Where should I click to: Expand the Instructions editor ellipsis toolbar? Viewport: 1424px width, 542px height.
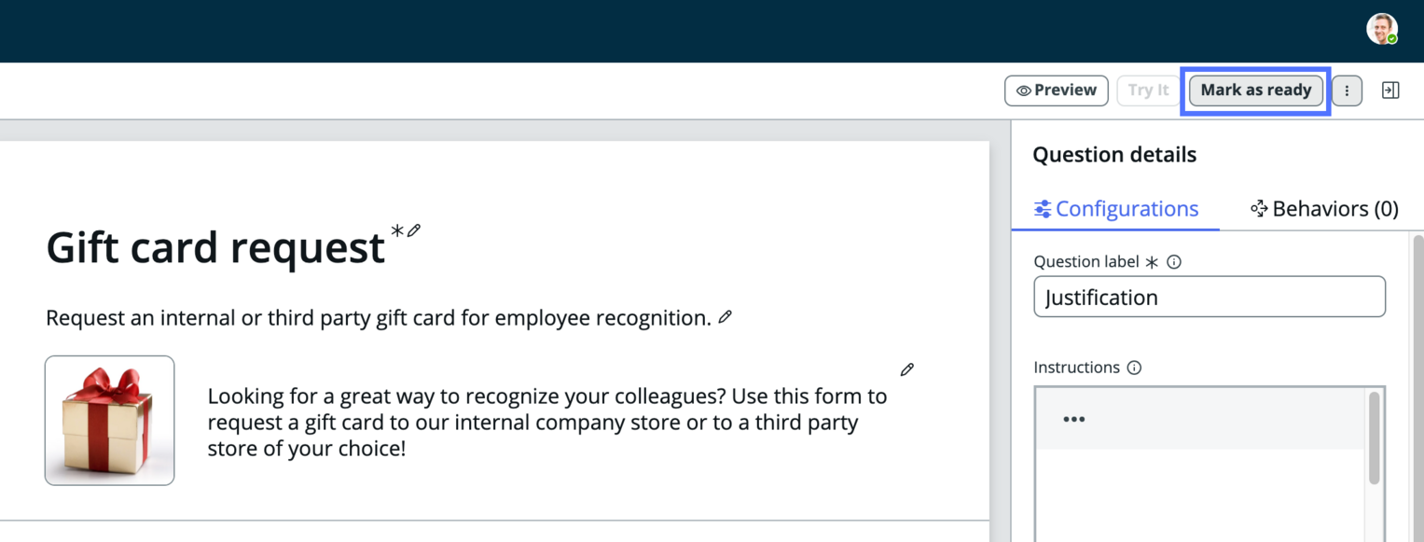coord(1074,419)
